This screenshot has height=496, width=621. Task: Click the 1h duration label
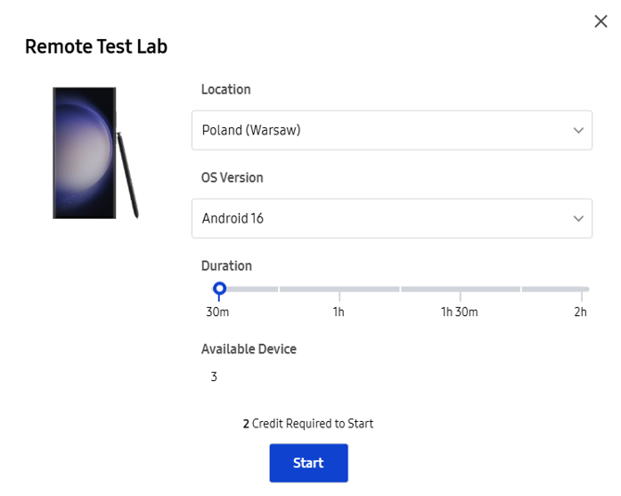click(339, 312)
